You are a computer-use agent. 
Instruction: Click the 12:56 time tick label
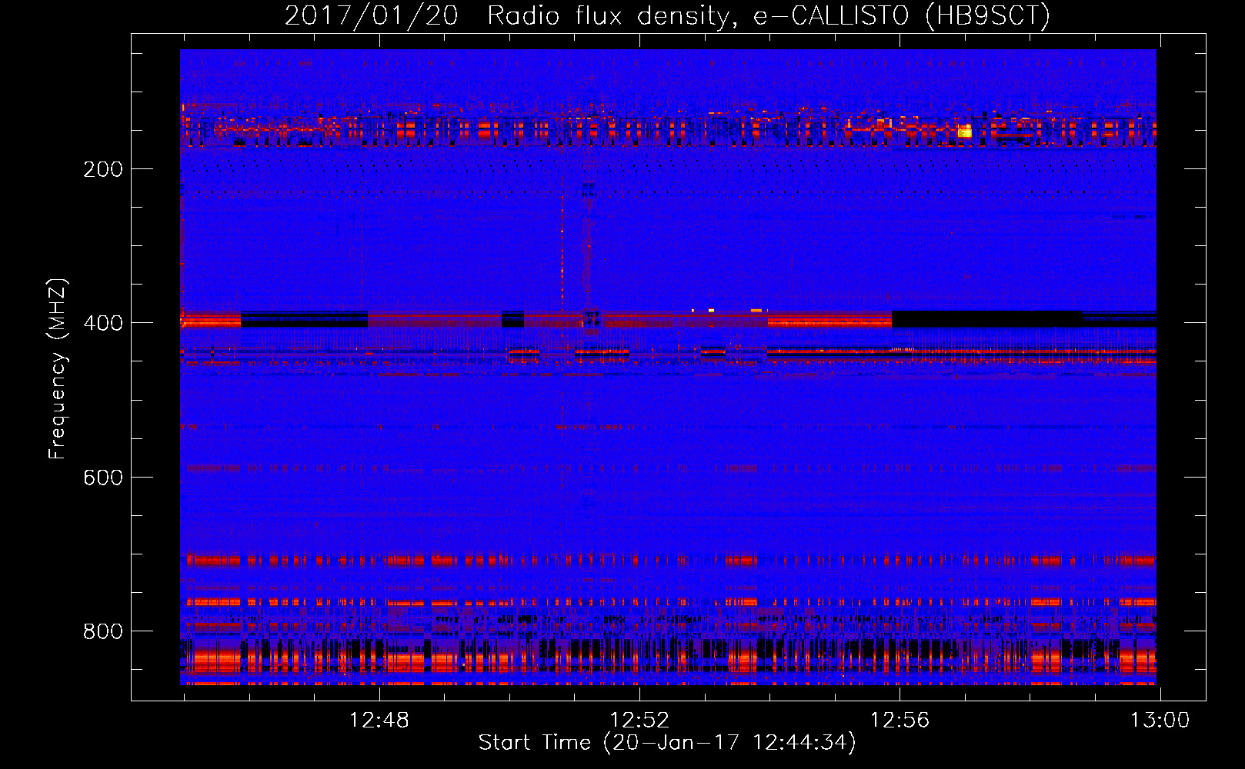[x=900, y=720]
